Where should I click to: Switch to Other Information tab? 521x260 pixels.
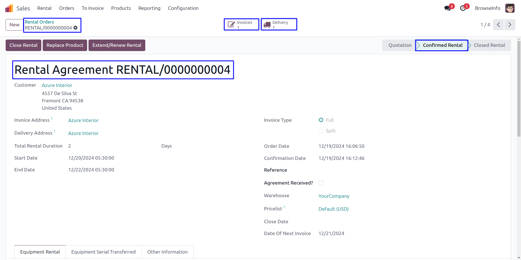point(167,252)
